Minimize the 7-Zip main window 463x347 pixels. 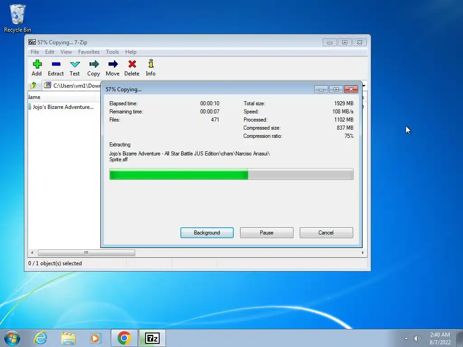(330, 42)
